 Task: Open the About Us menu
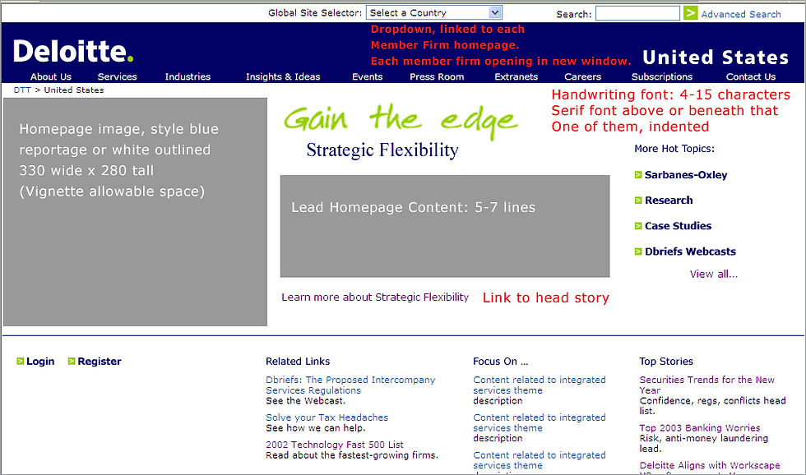pyautogui.click(x=51, y=76)
